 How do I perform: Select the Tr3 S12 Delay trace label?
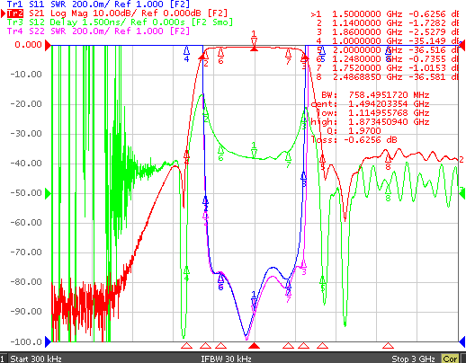[120, 22]
